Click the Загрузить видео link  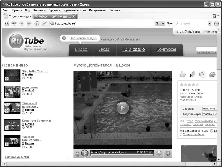coord(83,38)
